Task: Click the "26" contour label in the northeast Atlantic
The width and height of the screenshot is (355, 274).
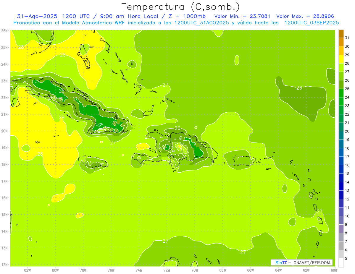Action: 299,88
